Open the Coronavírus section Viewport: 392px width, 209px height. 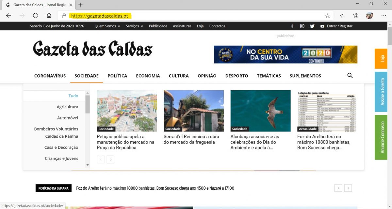[x=50, y=76]
